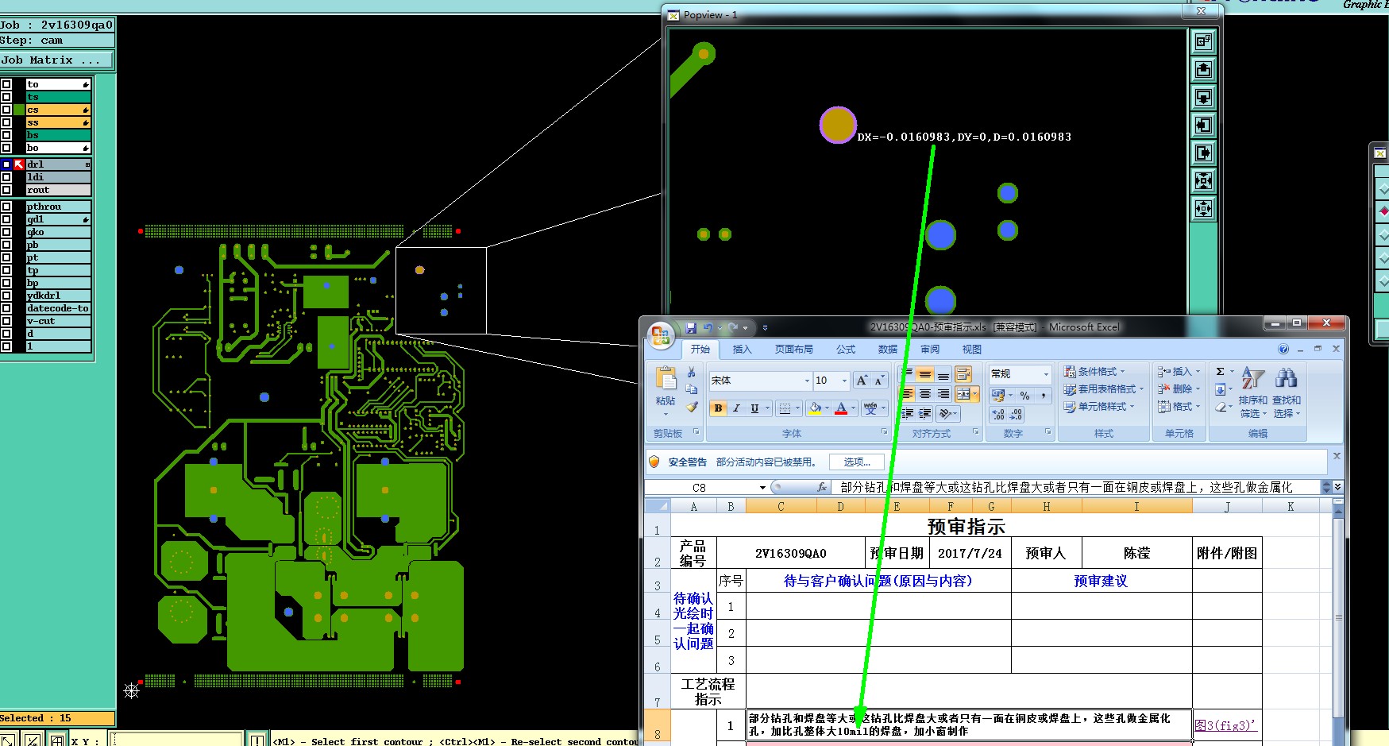Click the Popview zoom-in converging arrows icon
Screen dimensions: 1389x746
point(1203,181)
